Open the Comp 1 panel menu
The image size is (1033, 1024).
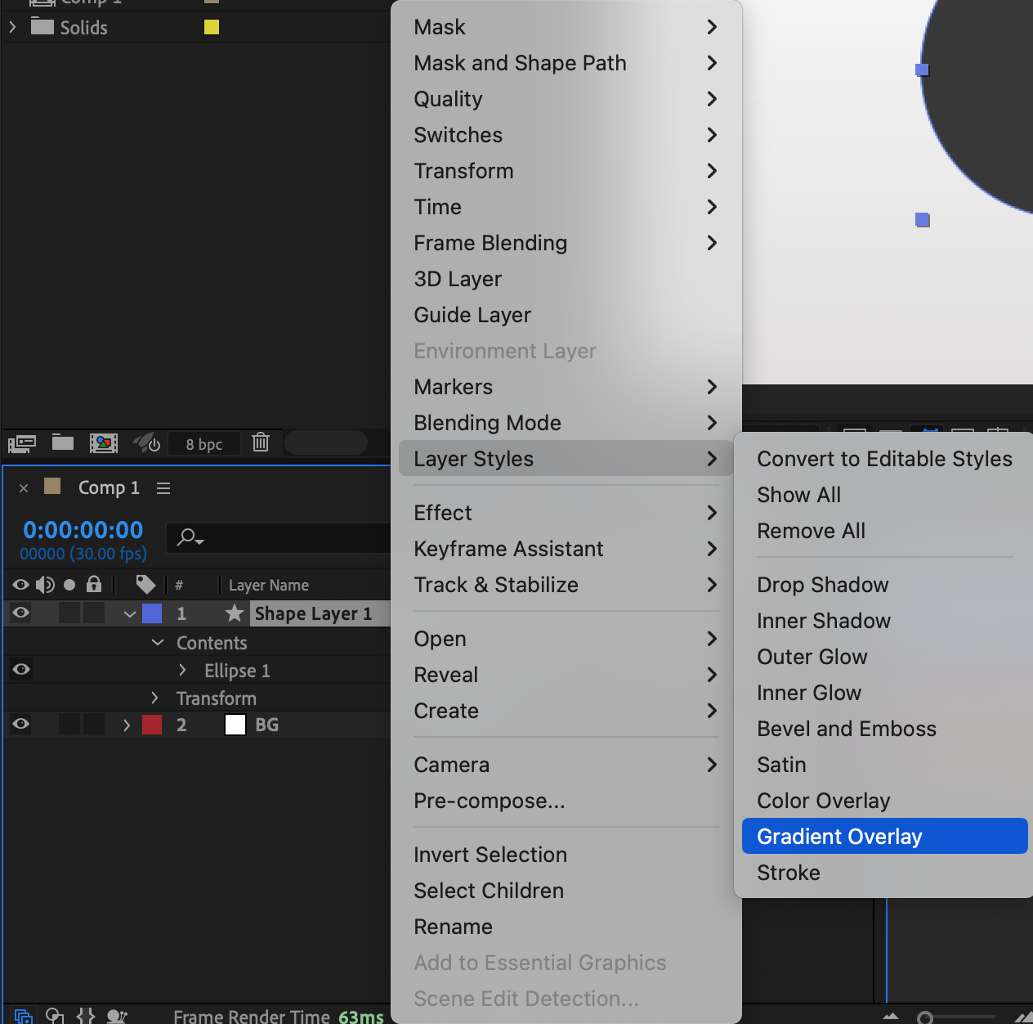pos(163,488)
